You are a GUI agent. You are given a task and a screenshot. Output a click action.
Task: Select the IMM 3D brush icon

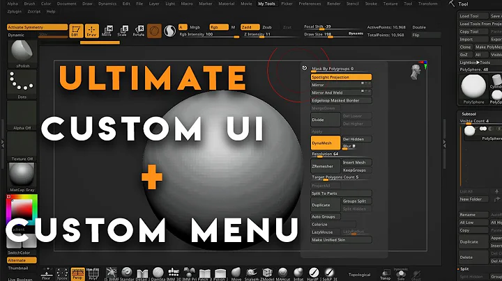pyautogui.click(x=174, y=274)
